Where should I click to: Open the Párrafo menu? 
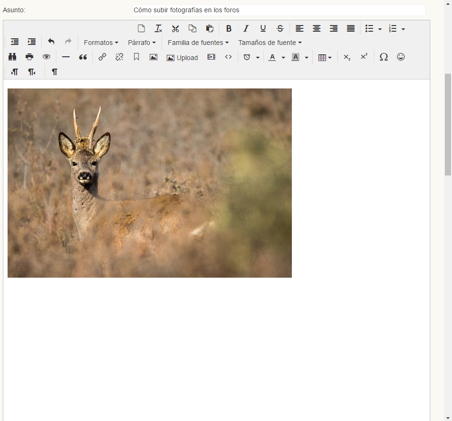(x=142, y=43)
